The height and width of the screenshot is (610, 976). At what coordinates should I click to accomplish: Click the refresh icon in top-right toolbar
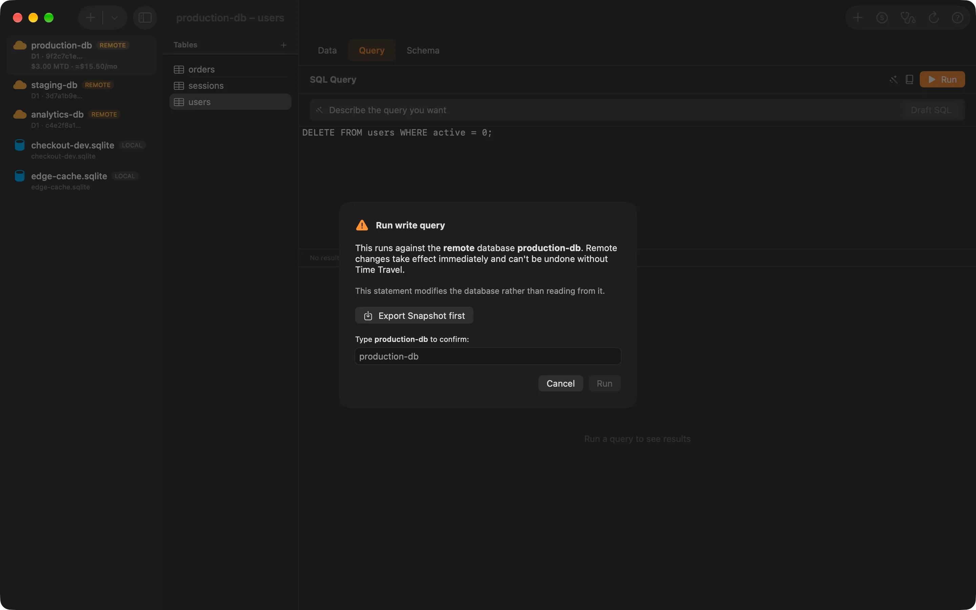pos(934,18)
